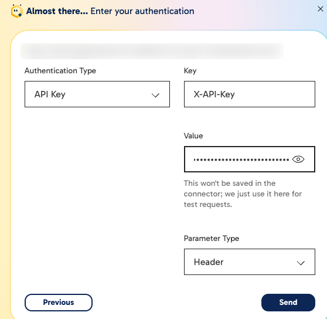327x319 pixels.
Task: Click the yellow mascot assistant icon
Action: [16, 11]
